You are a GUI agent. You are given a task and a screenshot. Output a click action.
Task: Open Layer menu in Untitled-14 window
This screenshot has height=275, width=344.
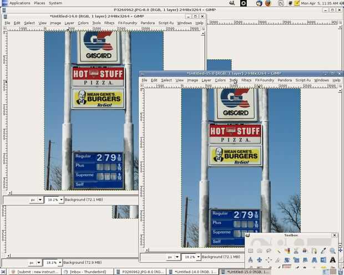click(69, 23)
